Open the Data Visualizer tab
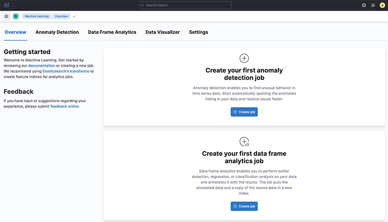 click(x=163, y=32)
